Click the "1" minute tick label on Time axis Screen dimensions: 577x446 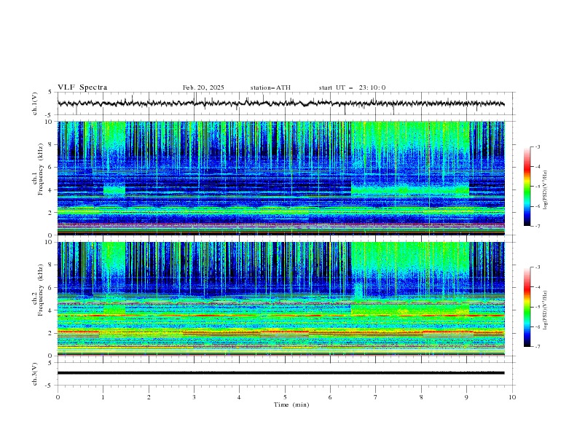click(103, 397)
